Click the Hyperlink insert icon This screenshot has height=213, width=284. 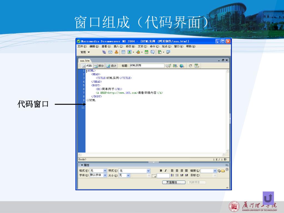coord(104,52)
